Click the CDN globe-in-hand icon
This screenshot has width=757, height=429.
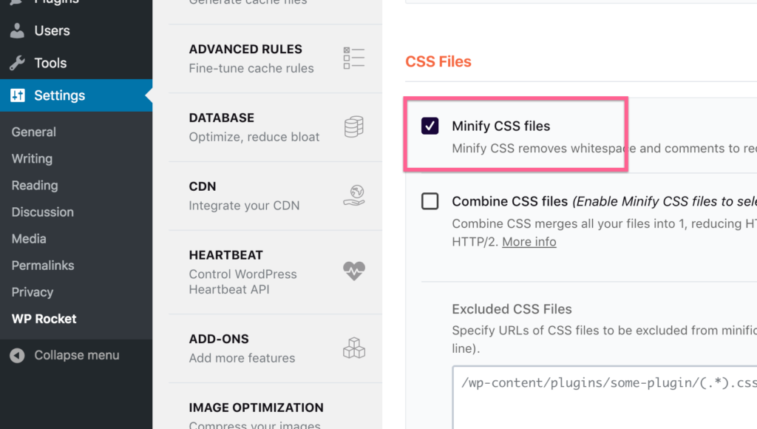point(354,195)
